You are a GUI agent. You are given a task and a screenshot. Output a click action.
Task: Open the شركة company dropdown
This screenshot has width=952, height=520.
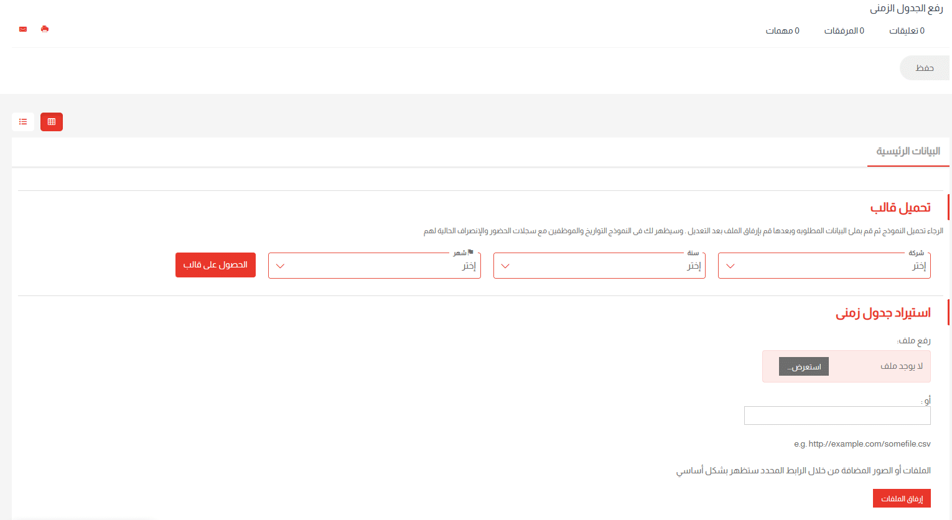click(x=824, y=266)
